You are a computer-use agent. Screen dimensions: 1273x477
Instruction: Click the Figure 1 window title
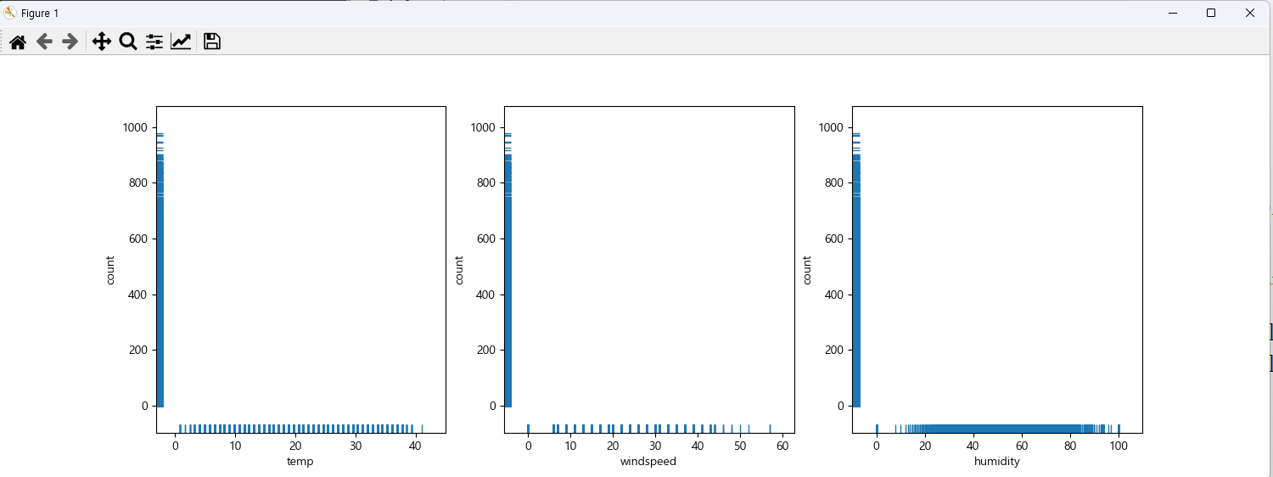pyautogui.click(x=40, y=14)
